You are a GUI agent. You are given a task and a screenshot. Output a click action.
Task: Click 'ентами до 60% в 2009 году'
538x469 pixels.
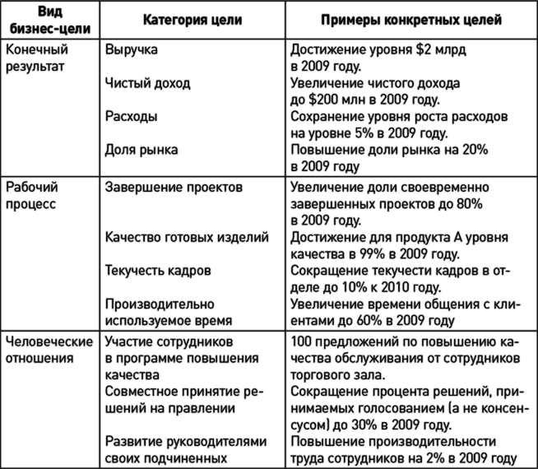point(373,321)
